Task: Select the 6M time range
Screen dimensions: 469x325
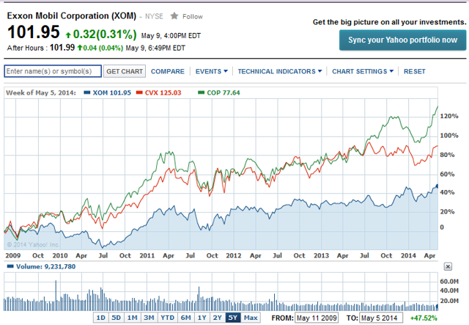Action: pyautogui.click(x=185, y=318)
